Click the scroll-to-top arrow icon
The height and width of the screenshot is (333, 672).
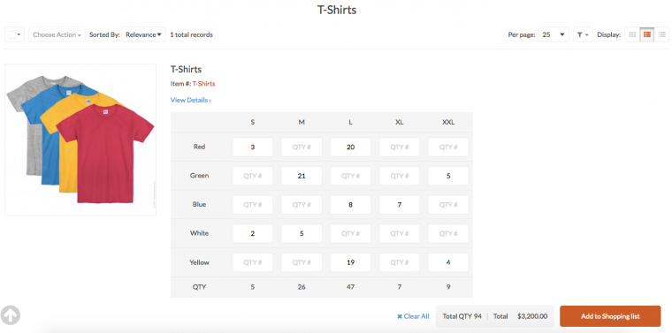coord(11,315)
